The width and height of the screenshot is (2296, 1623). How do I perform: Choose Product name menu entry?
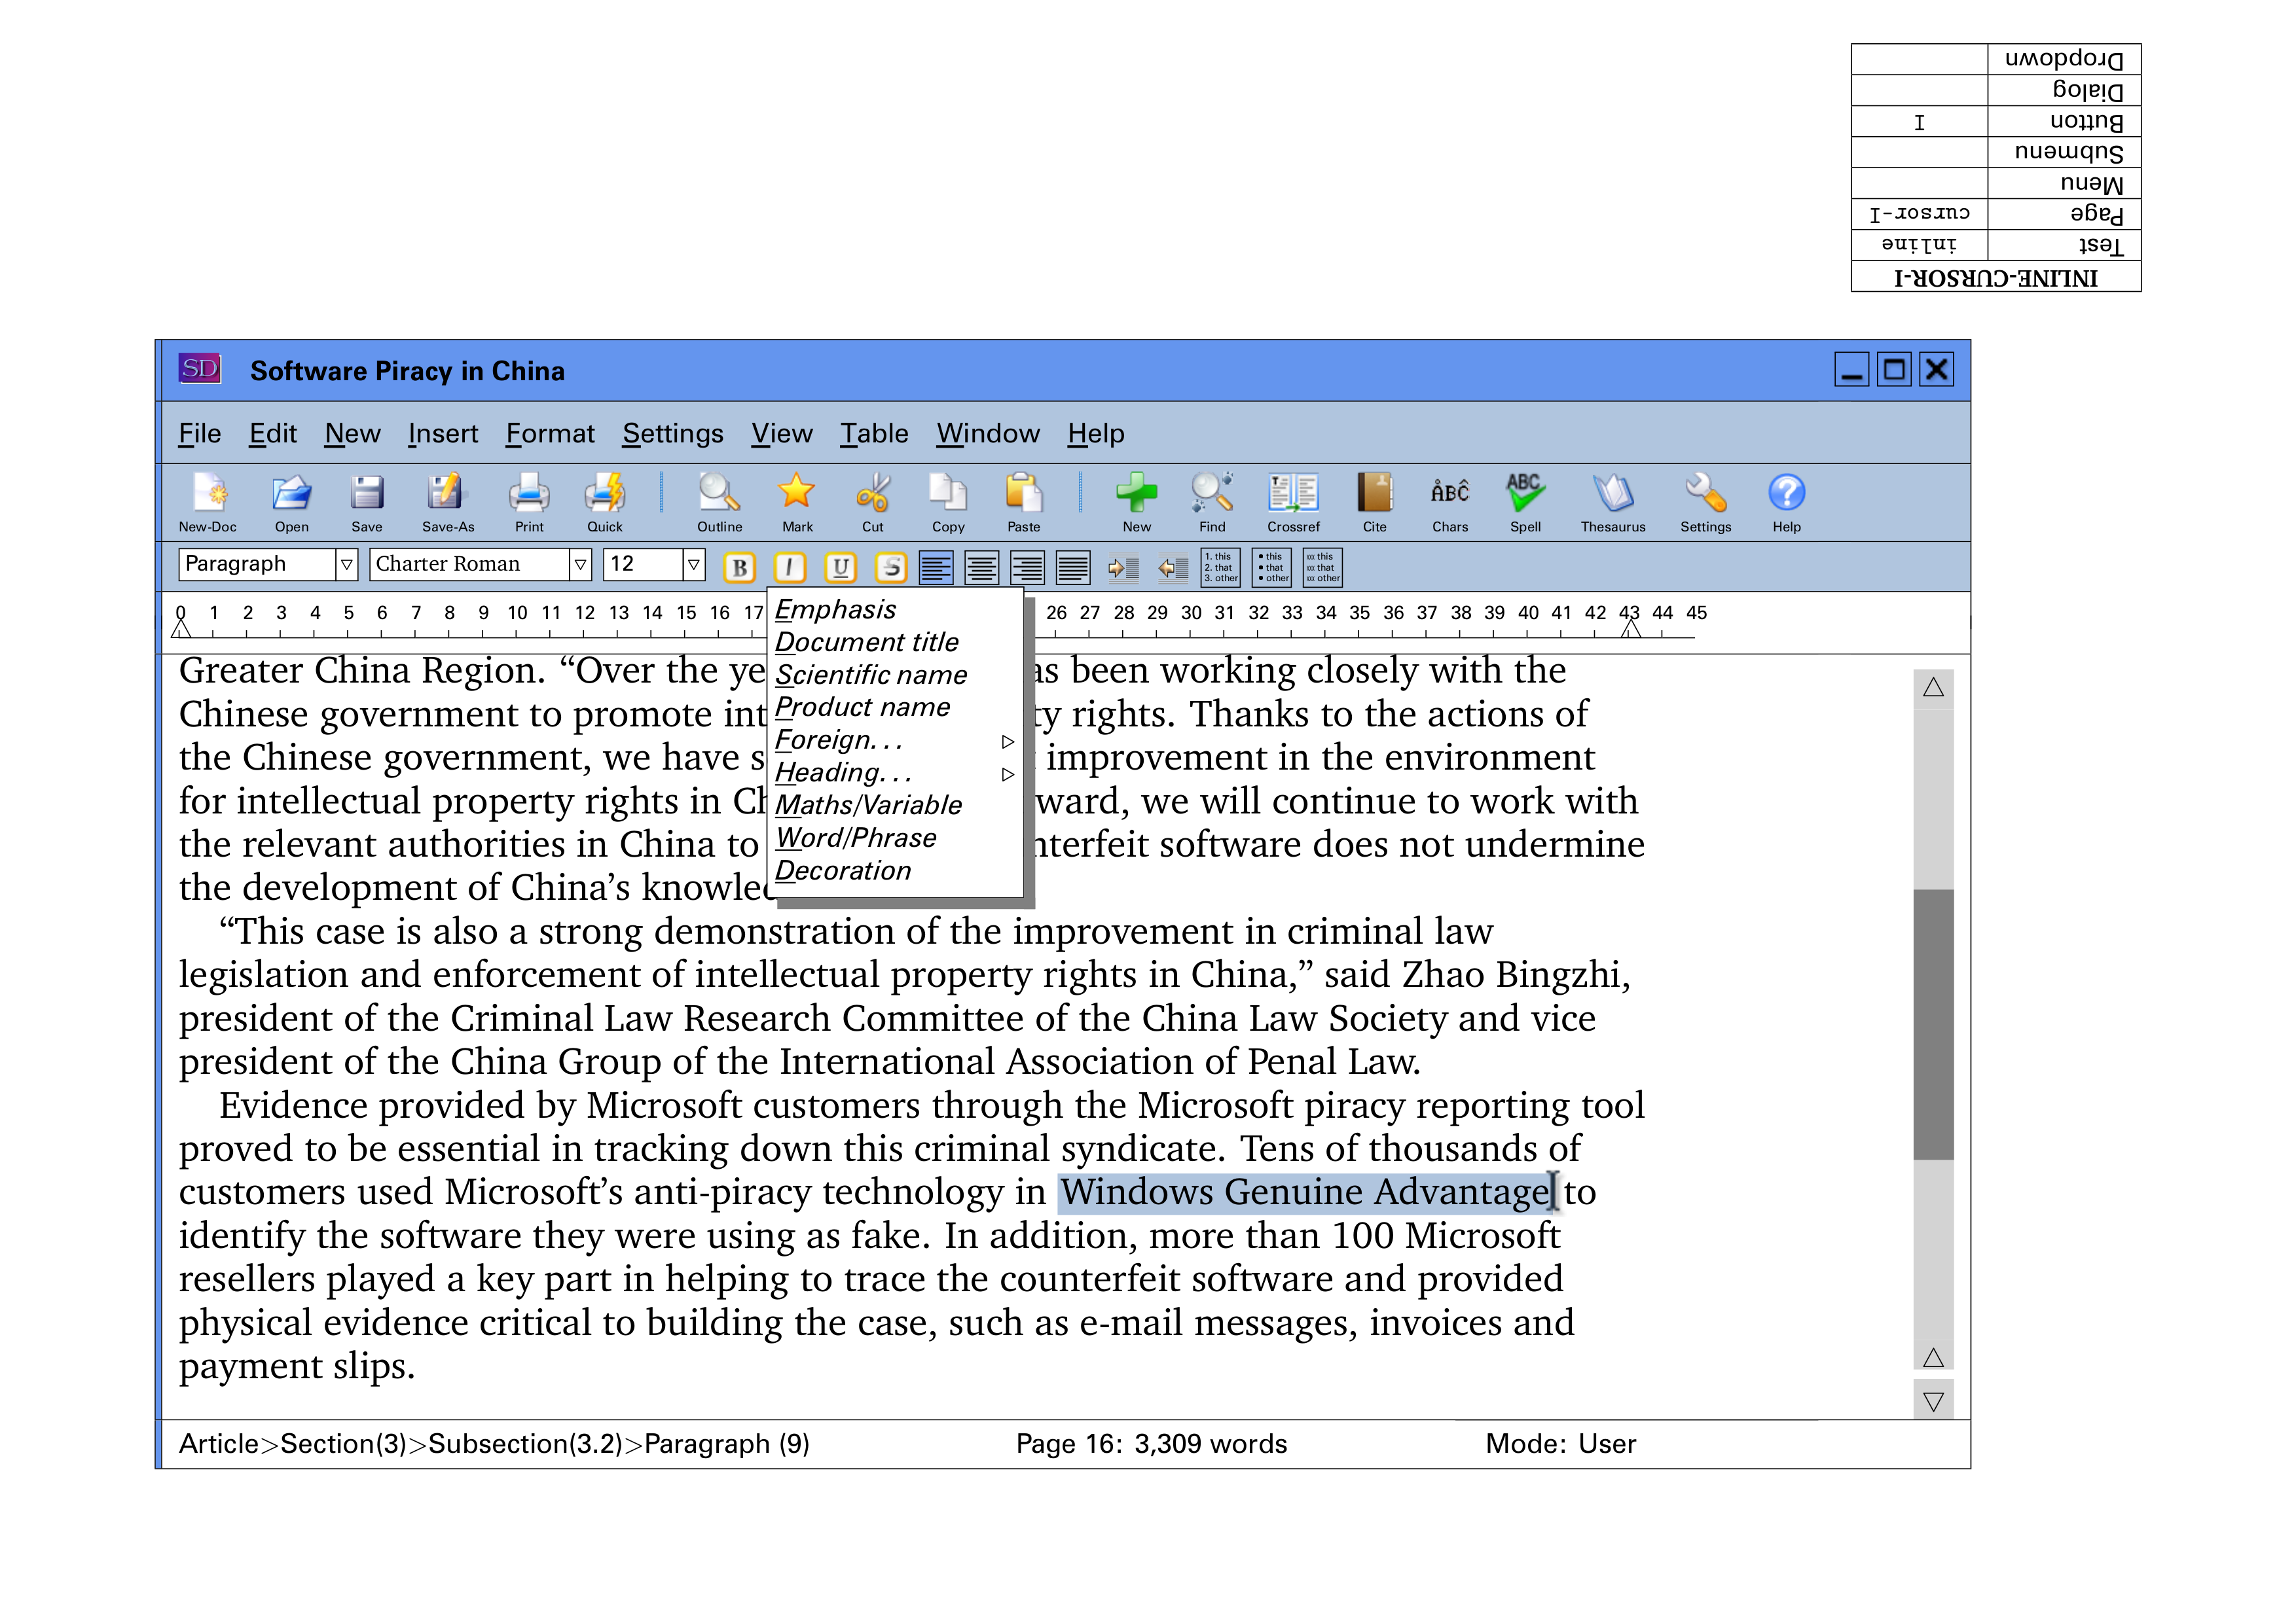[x=896, y=707]
